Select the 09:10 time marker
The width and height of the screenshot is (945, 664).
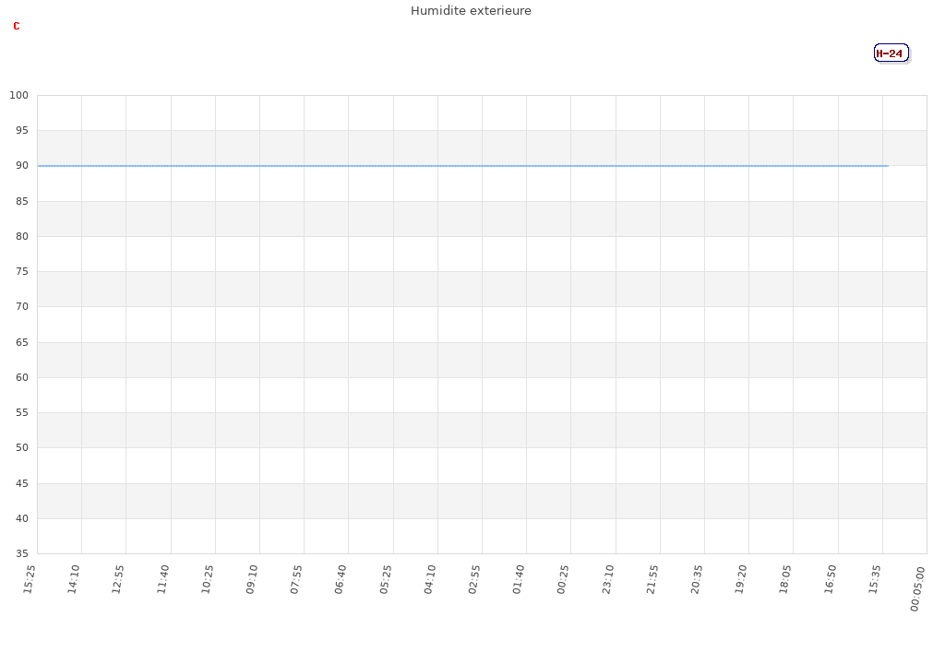[252, 580]
